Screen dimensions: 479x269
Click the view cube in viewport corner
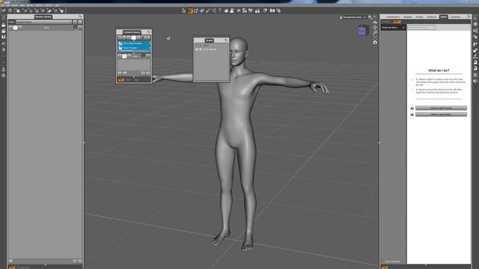[363, 31]
